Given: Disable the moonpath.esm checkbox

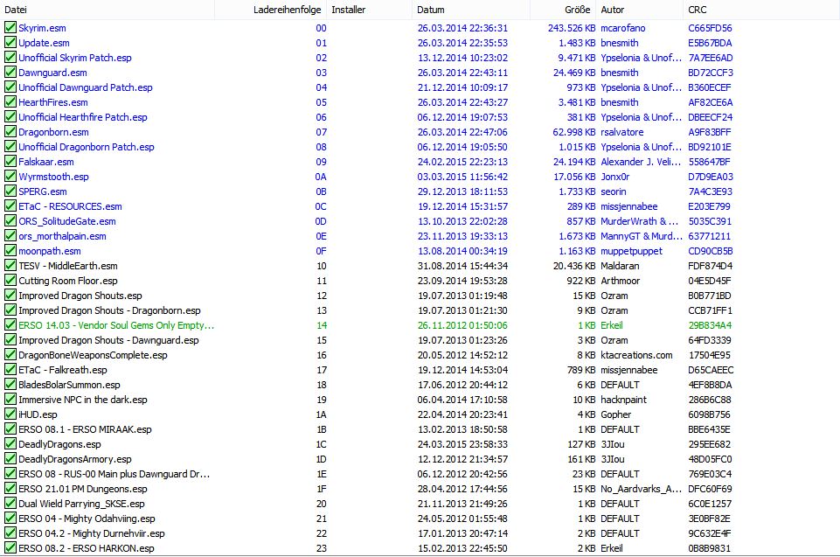Looking at the screenshot, I should (x=10, y=251).
